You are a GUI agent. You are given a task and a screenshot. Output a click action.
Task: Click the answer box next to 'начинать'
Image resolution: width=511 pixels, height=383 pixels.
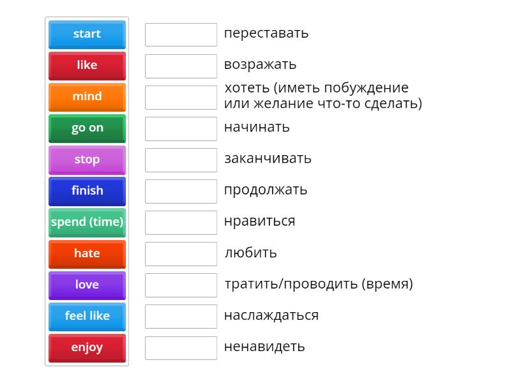pyautogui.click(x=181, y=128)
